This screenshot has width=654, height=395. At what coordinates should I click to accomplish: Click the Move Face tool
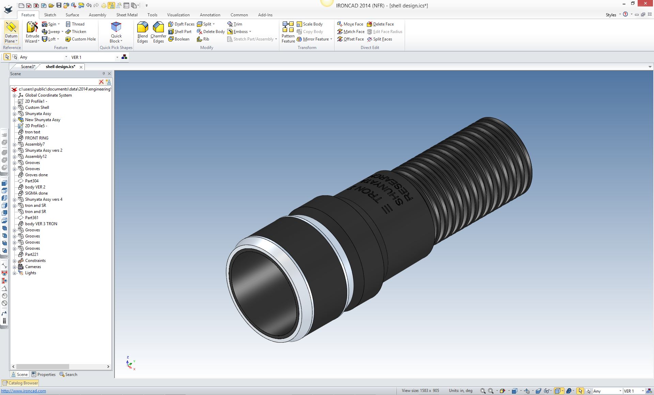[350, 24]
